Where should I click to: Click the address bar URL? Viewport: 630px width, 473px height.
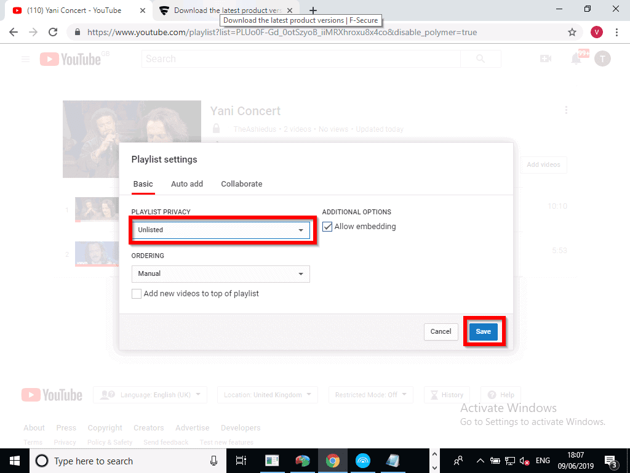coord(283,32)
